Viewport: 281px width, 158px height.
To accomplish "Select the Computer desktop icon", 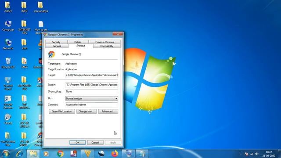I will [x=8, y=25].
